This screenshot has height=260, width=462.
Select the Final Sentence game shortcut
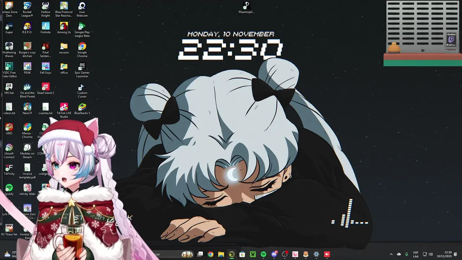pos(45,50)
